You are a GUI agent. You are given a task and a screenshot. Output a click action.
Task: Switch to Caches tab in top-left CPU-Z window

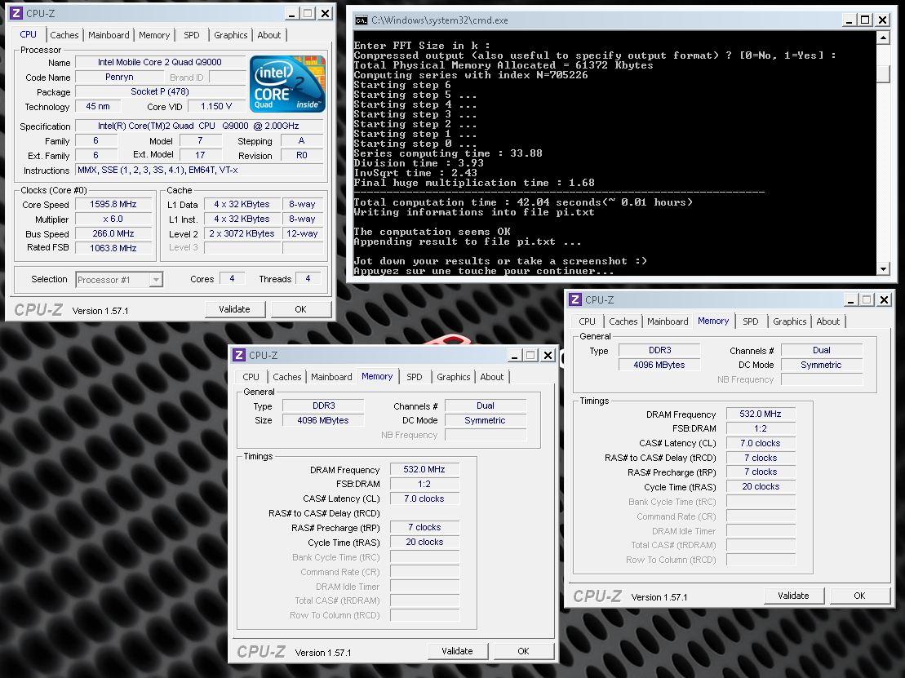click(x=64, y=35)
